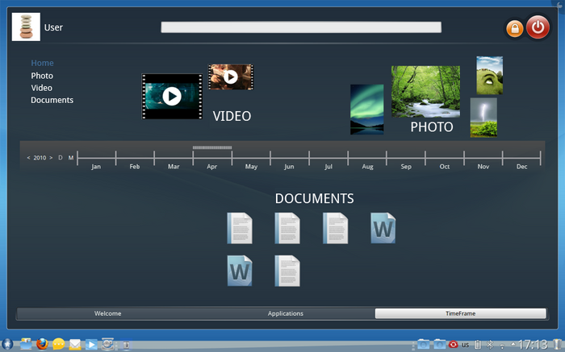
Task: Switch timeline to day view D
Action: pyautogui.click(x=61, y=158)
